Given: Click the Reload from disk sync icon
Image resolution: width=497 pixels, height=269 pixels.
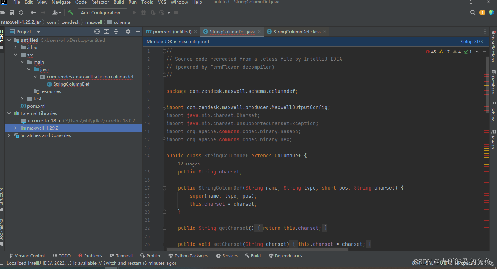Looking at the screenshot, I should [x=21, y=12].
